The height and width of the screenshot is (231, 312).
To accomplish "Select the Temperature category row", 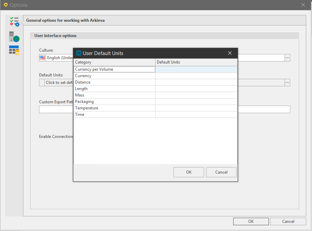I will 114,108.
